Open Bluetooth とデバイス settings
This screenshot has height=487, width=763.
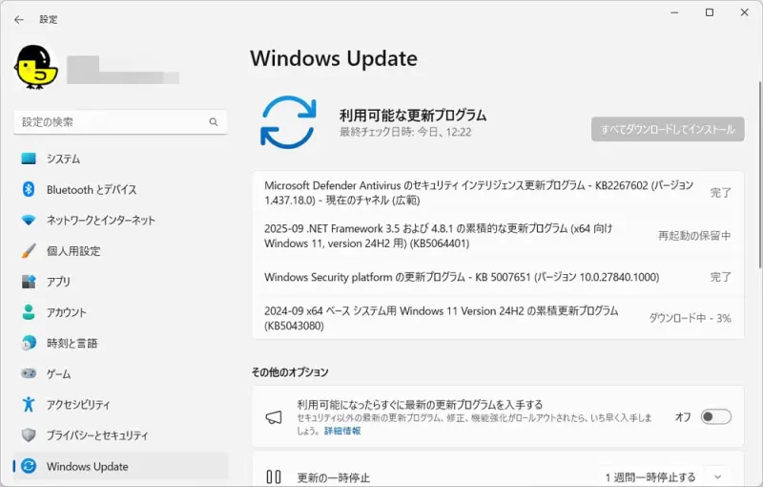point(120,189)
